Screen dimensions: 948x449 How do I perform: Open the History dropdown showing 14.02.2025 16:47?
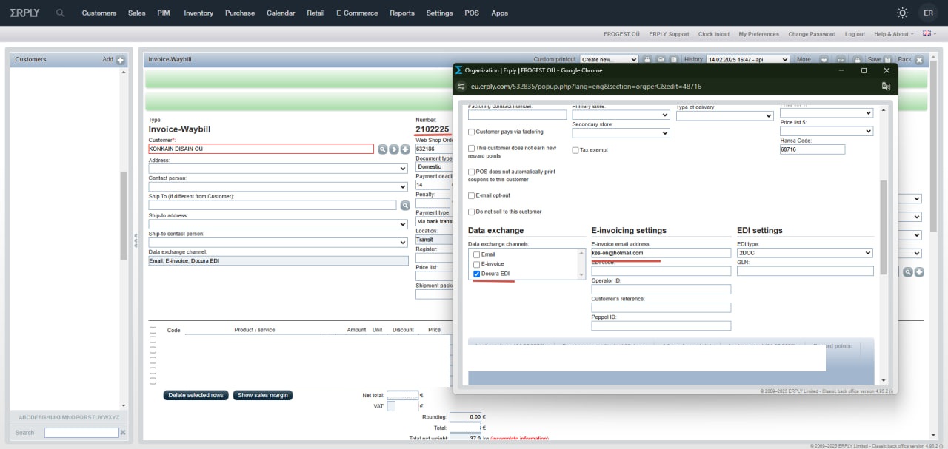click(749, 59)
